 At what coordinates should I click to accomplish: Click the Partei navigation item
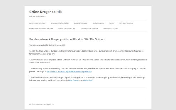click(111, 23)
